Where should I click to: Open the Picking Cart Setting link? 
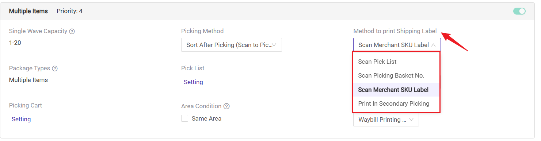[x=21, y=120]
